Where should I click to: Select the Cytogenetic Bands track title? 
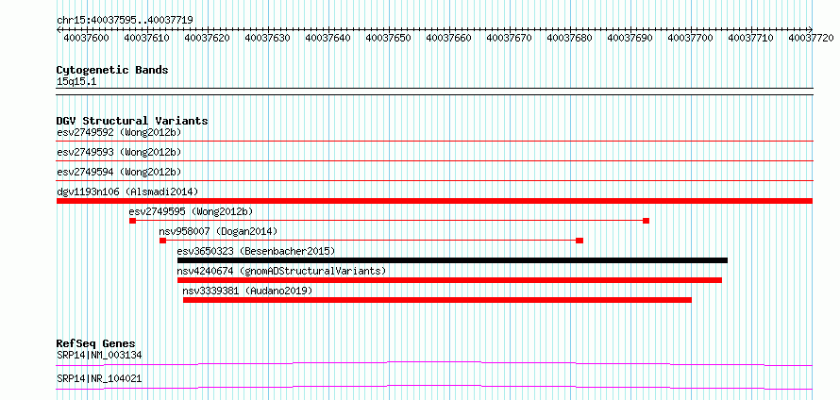point(112,70)
